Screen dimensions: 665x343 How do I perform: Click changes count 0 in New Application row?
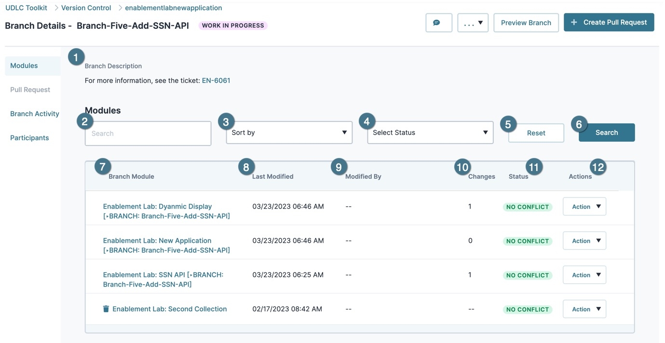470,240
